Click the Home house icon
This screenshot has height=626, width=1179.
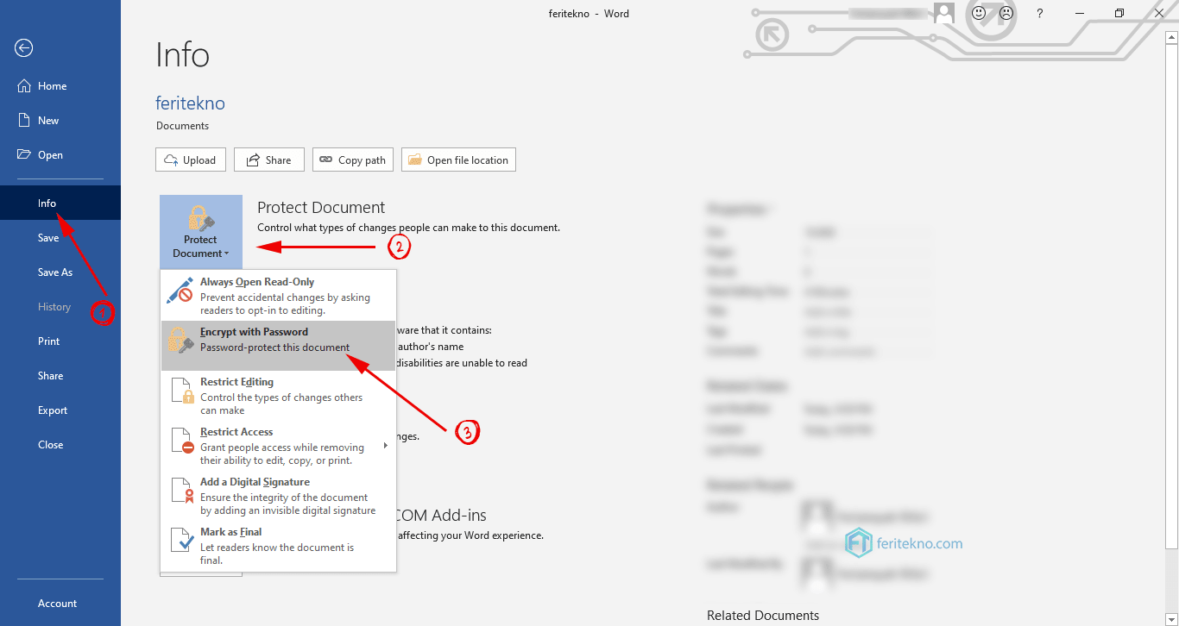coord(24,85)
